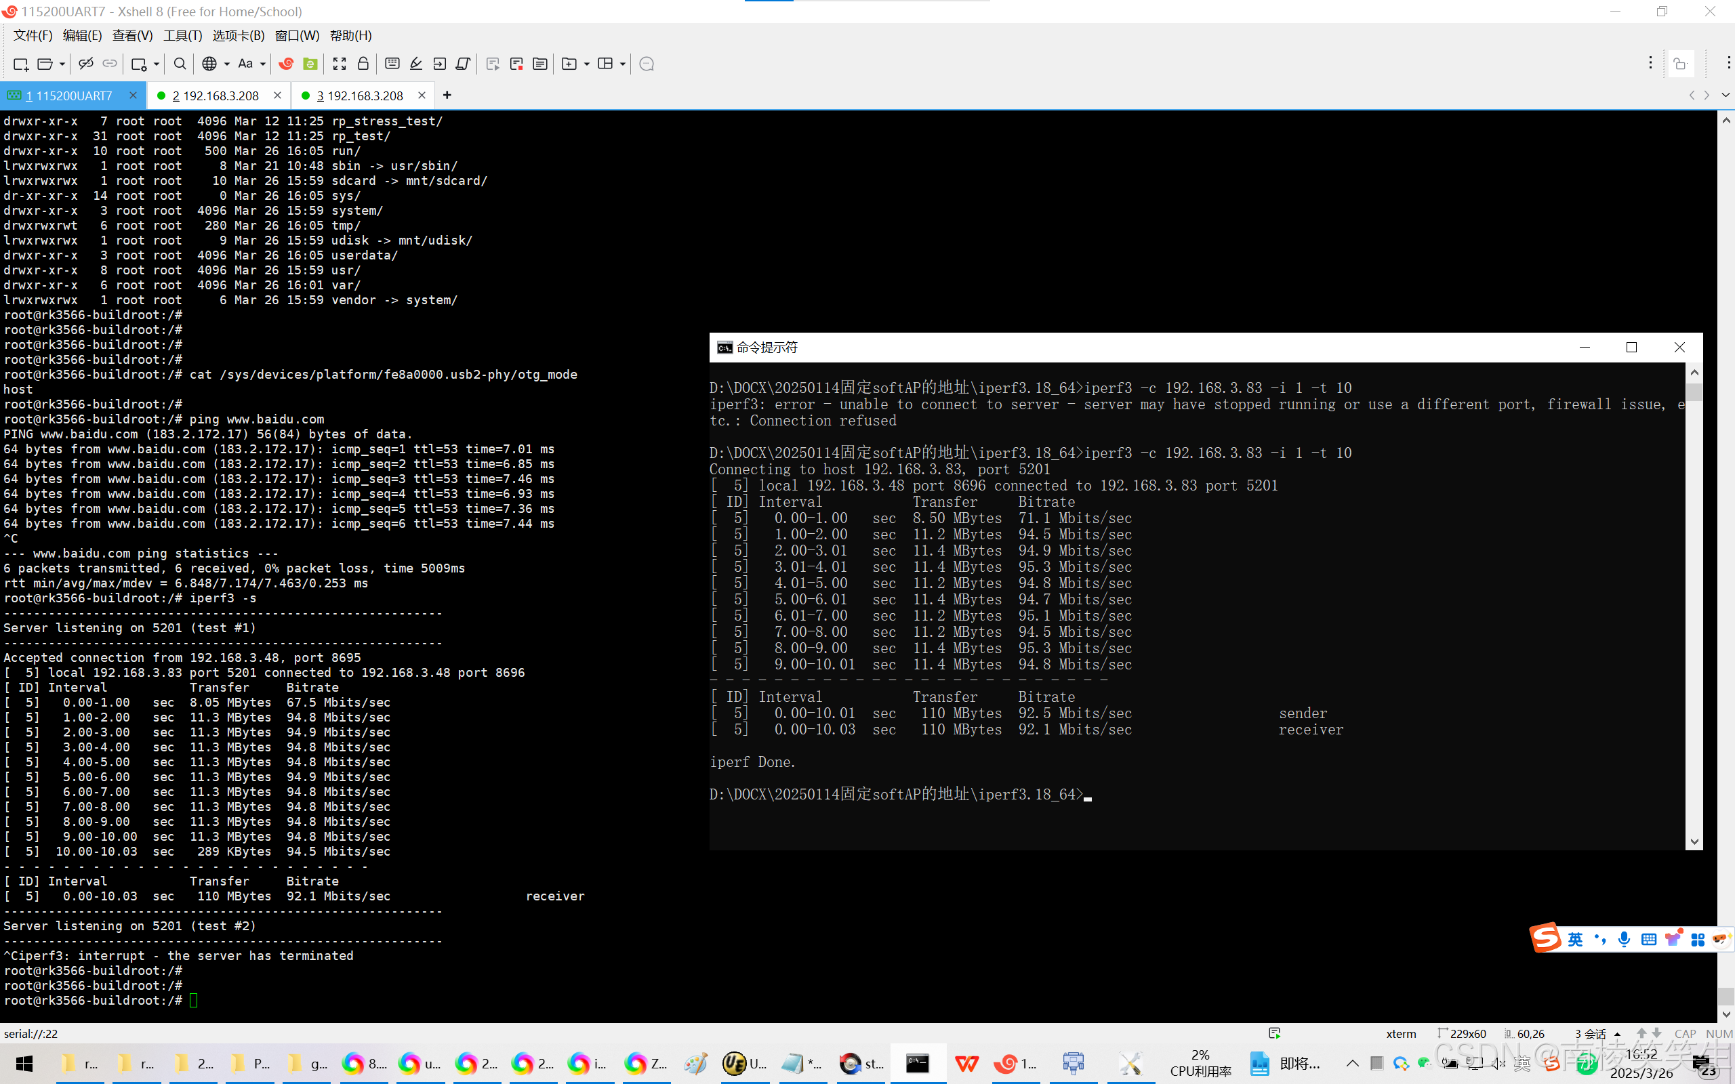The width and height of the screenshot is (1735, 1084).
Task: Open the 工具(T) menu
Action: pyautogui.click(x=182, y=35)
